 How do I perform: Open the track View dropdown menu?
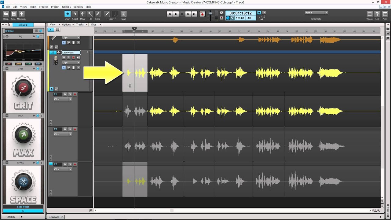pyautogui.click(x=54, y=24)
